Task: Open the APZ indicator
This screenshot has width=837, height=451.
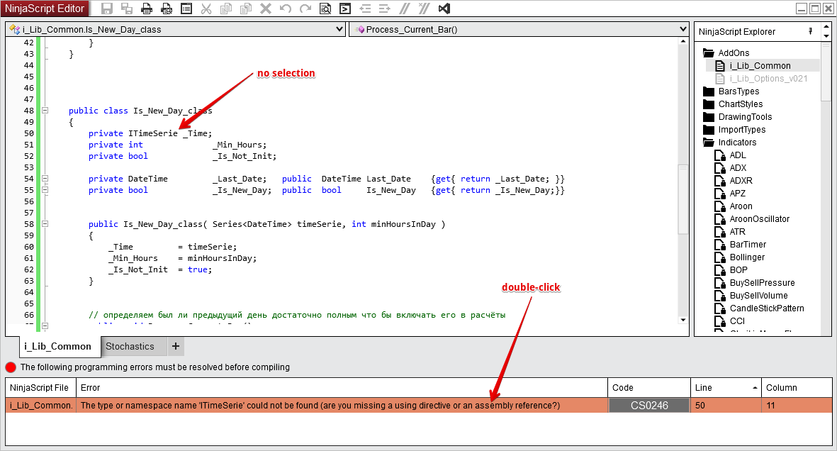Action: [x=738, y=194]
